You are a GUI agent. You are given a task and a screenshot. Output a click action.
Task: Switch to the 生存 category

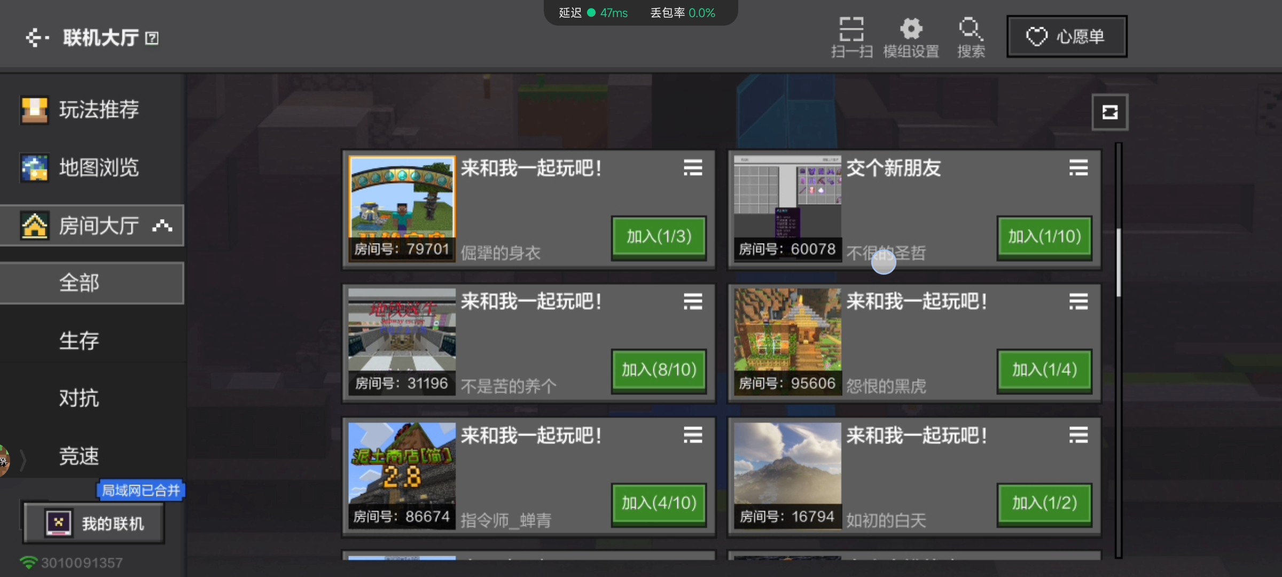tap(79, 340)
